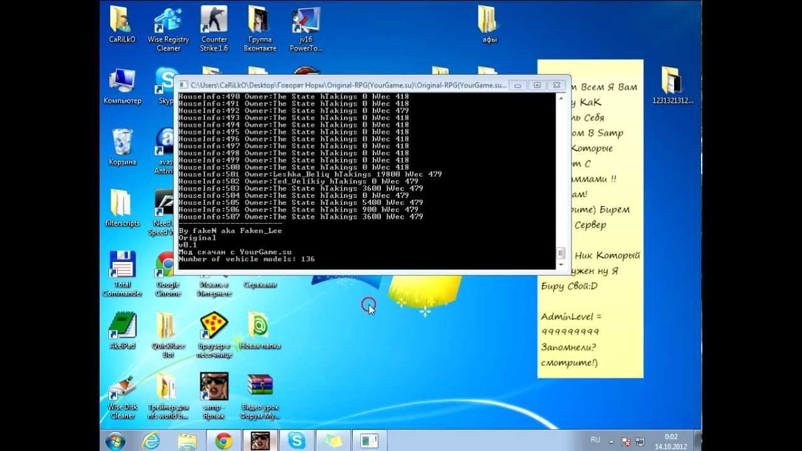Switch to Sticky Notes taskbar item
Viewport: 802px width, 451px height.
pyautogui.click(x=333, y=440)
